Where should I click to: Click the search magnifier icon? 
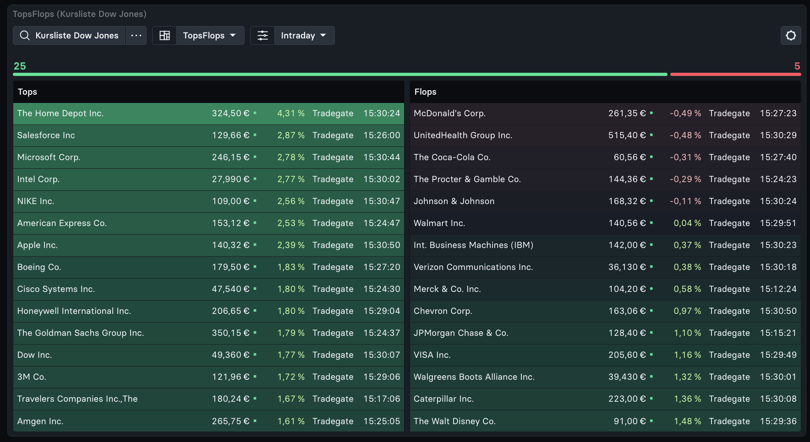pyautogui.click(x=25, y=36)
